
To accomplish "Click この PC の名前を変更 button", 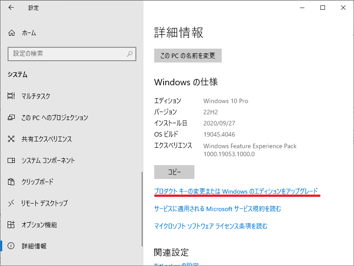I will click(188, 55).
